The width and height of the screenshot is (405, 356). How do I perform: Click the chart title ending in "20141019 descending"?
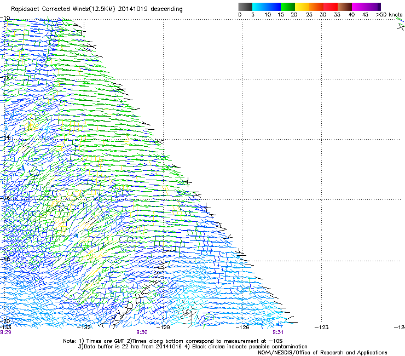97,9
